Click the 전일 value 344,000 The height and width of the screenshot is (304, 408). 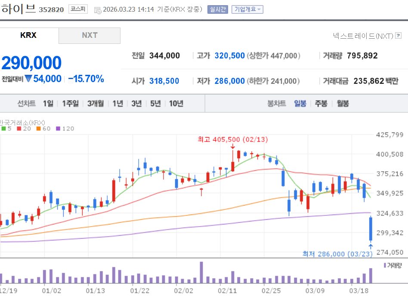(x=164, y=55)
